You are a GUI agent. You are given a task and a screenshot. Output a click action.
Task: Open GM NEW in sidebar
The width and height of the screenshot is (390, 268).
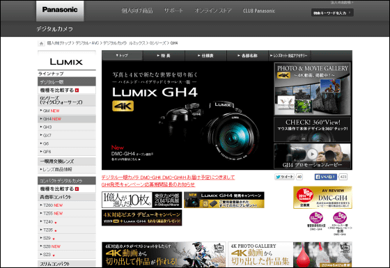[66, 111]
